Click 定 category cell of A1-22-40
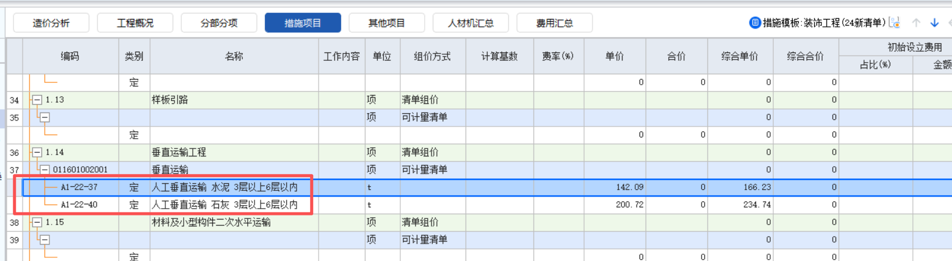 [x=134, y=205]
